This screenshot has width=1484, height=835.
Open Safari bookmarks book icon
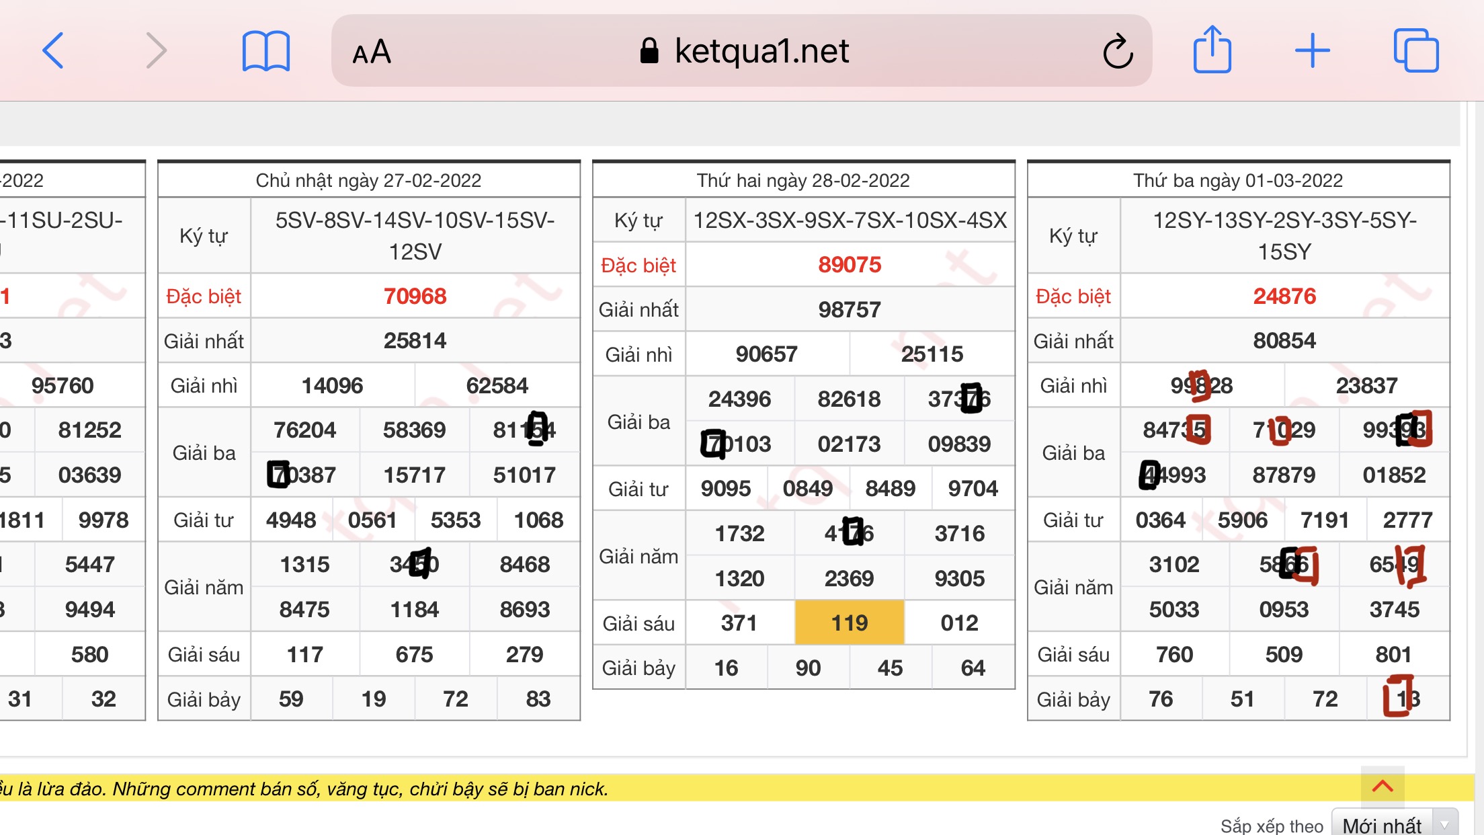pos(266,50)
